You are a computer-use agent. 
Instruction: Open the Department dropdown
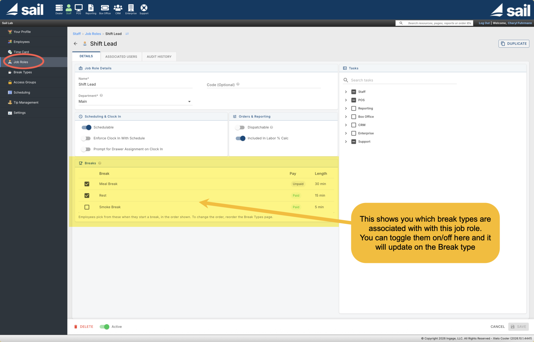coord(135,101)
